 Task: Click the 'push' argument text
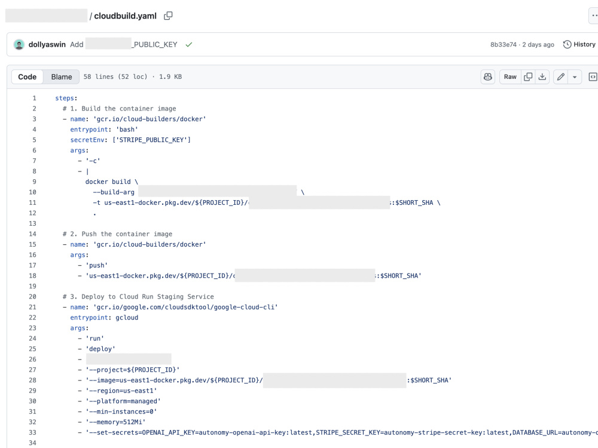click(96, 266)
